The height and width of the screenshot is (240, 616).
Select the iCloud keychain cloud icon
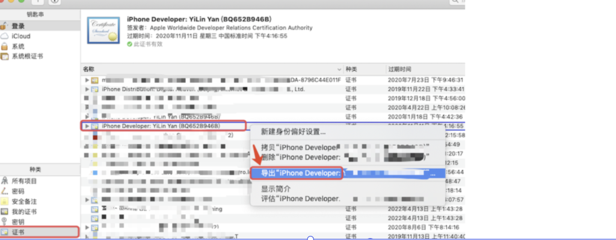click(x=4, y=36)
